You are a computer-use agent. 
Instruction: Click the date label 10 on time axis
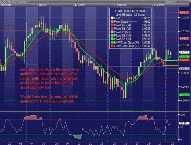79,143
